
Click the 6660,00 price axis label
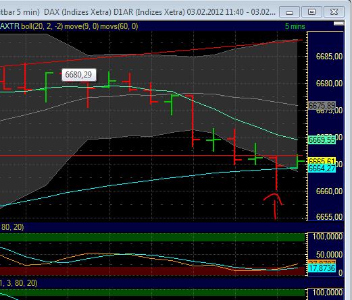pos(329,191)
